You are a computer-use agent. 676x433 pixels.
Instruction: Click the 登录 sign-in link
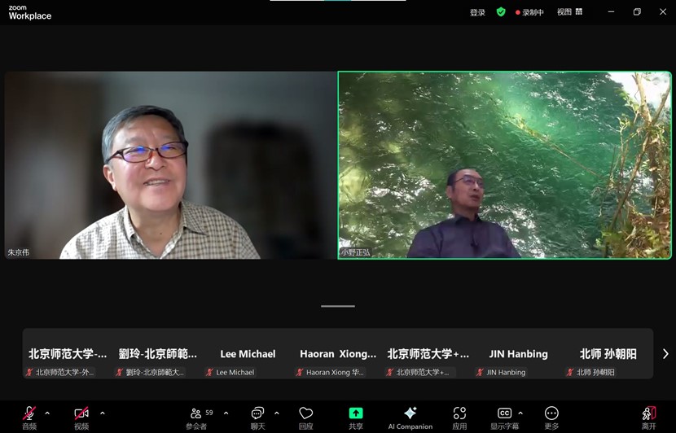(x=477, y=12)
